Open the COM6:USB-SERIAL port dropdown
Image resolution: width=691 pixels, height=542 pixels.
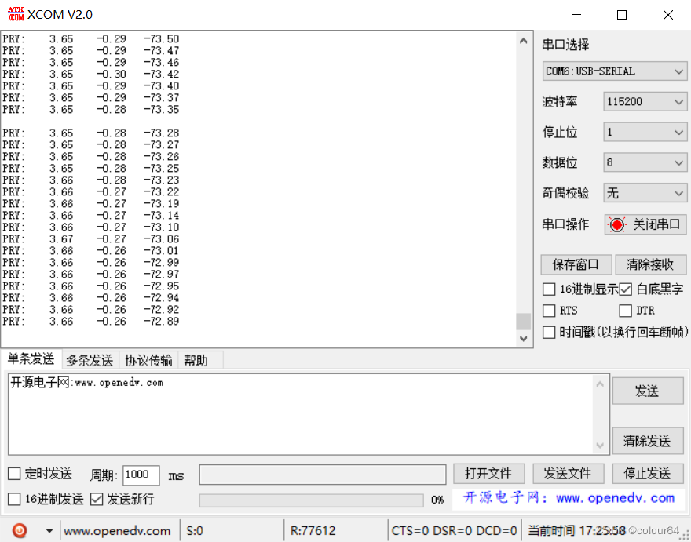point(614,71)
